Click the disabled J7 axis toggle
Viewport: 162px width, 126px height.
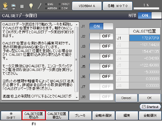click(x=101, y=87)
